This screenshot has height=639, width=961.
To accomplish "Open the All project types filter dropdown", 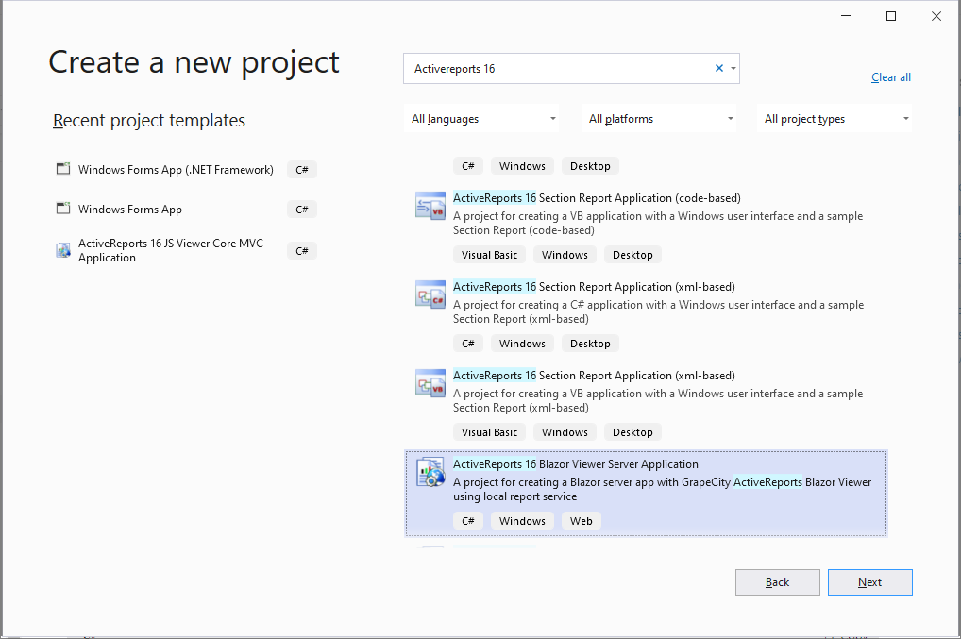I will pyautogui.click(x=835, y=118).
